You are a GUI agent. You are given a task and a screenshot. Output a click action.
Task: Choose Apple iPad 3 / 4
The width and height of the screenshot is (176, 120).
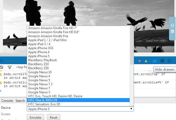[78, 44]
